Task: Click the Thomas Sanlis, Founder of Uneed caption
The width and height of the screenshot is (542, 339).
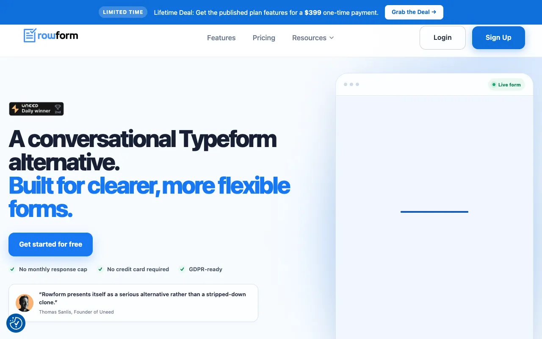Action: [76, 312]
